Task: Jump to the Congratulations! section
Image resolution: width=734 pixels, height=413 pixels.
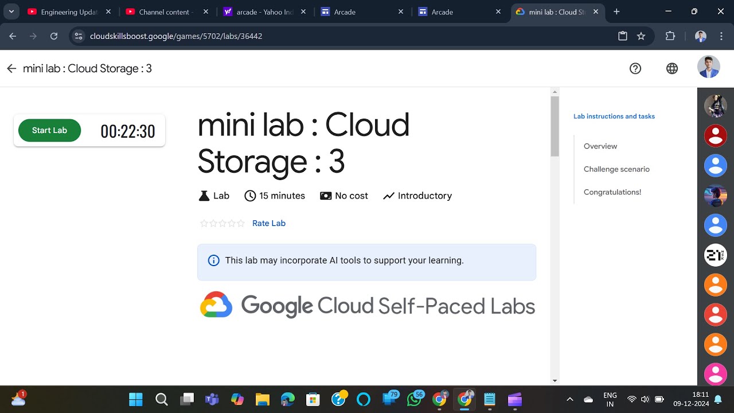Action: click(x=612, y=192)
